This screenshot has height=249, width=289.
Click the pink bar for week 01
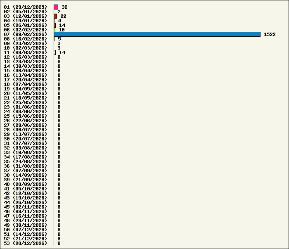pyautogui.click(x=56, y=7)
